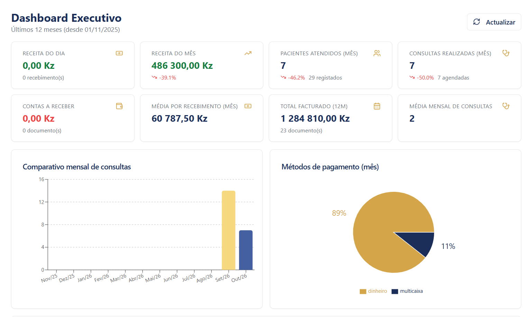Click the wallet icon in Contas a Receber card

(x=119, y=106)
